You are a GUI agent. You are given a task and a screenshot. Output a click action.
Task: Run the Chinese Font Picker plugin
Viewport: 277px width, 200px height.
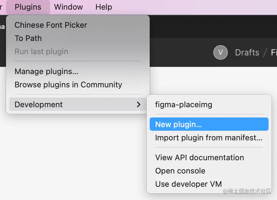51,25
